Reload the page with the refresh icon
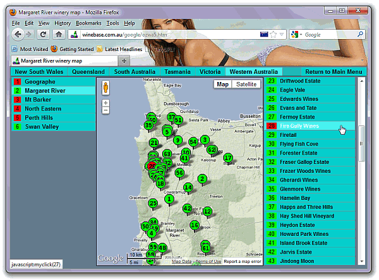Image resolution: width=379 pixels, height=280 pixels. pos(43,35)
